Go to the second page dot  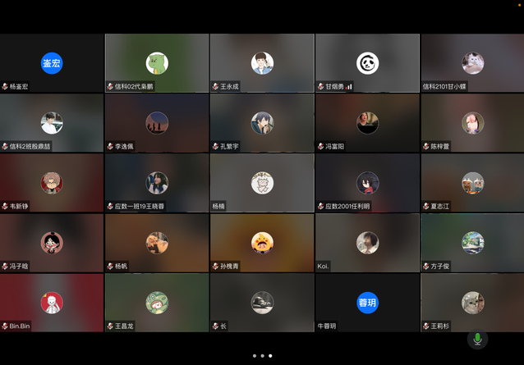coord(262,356)
